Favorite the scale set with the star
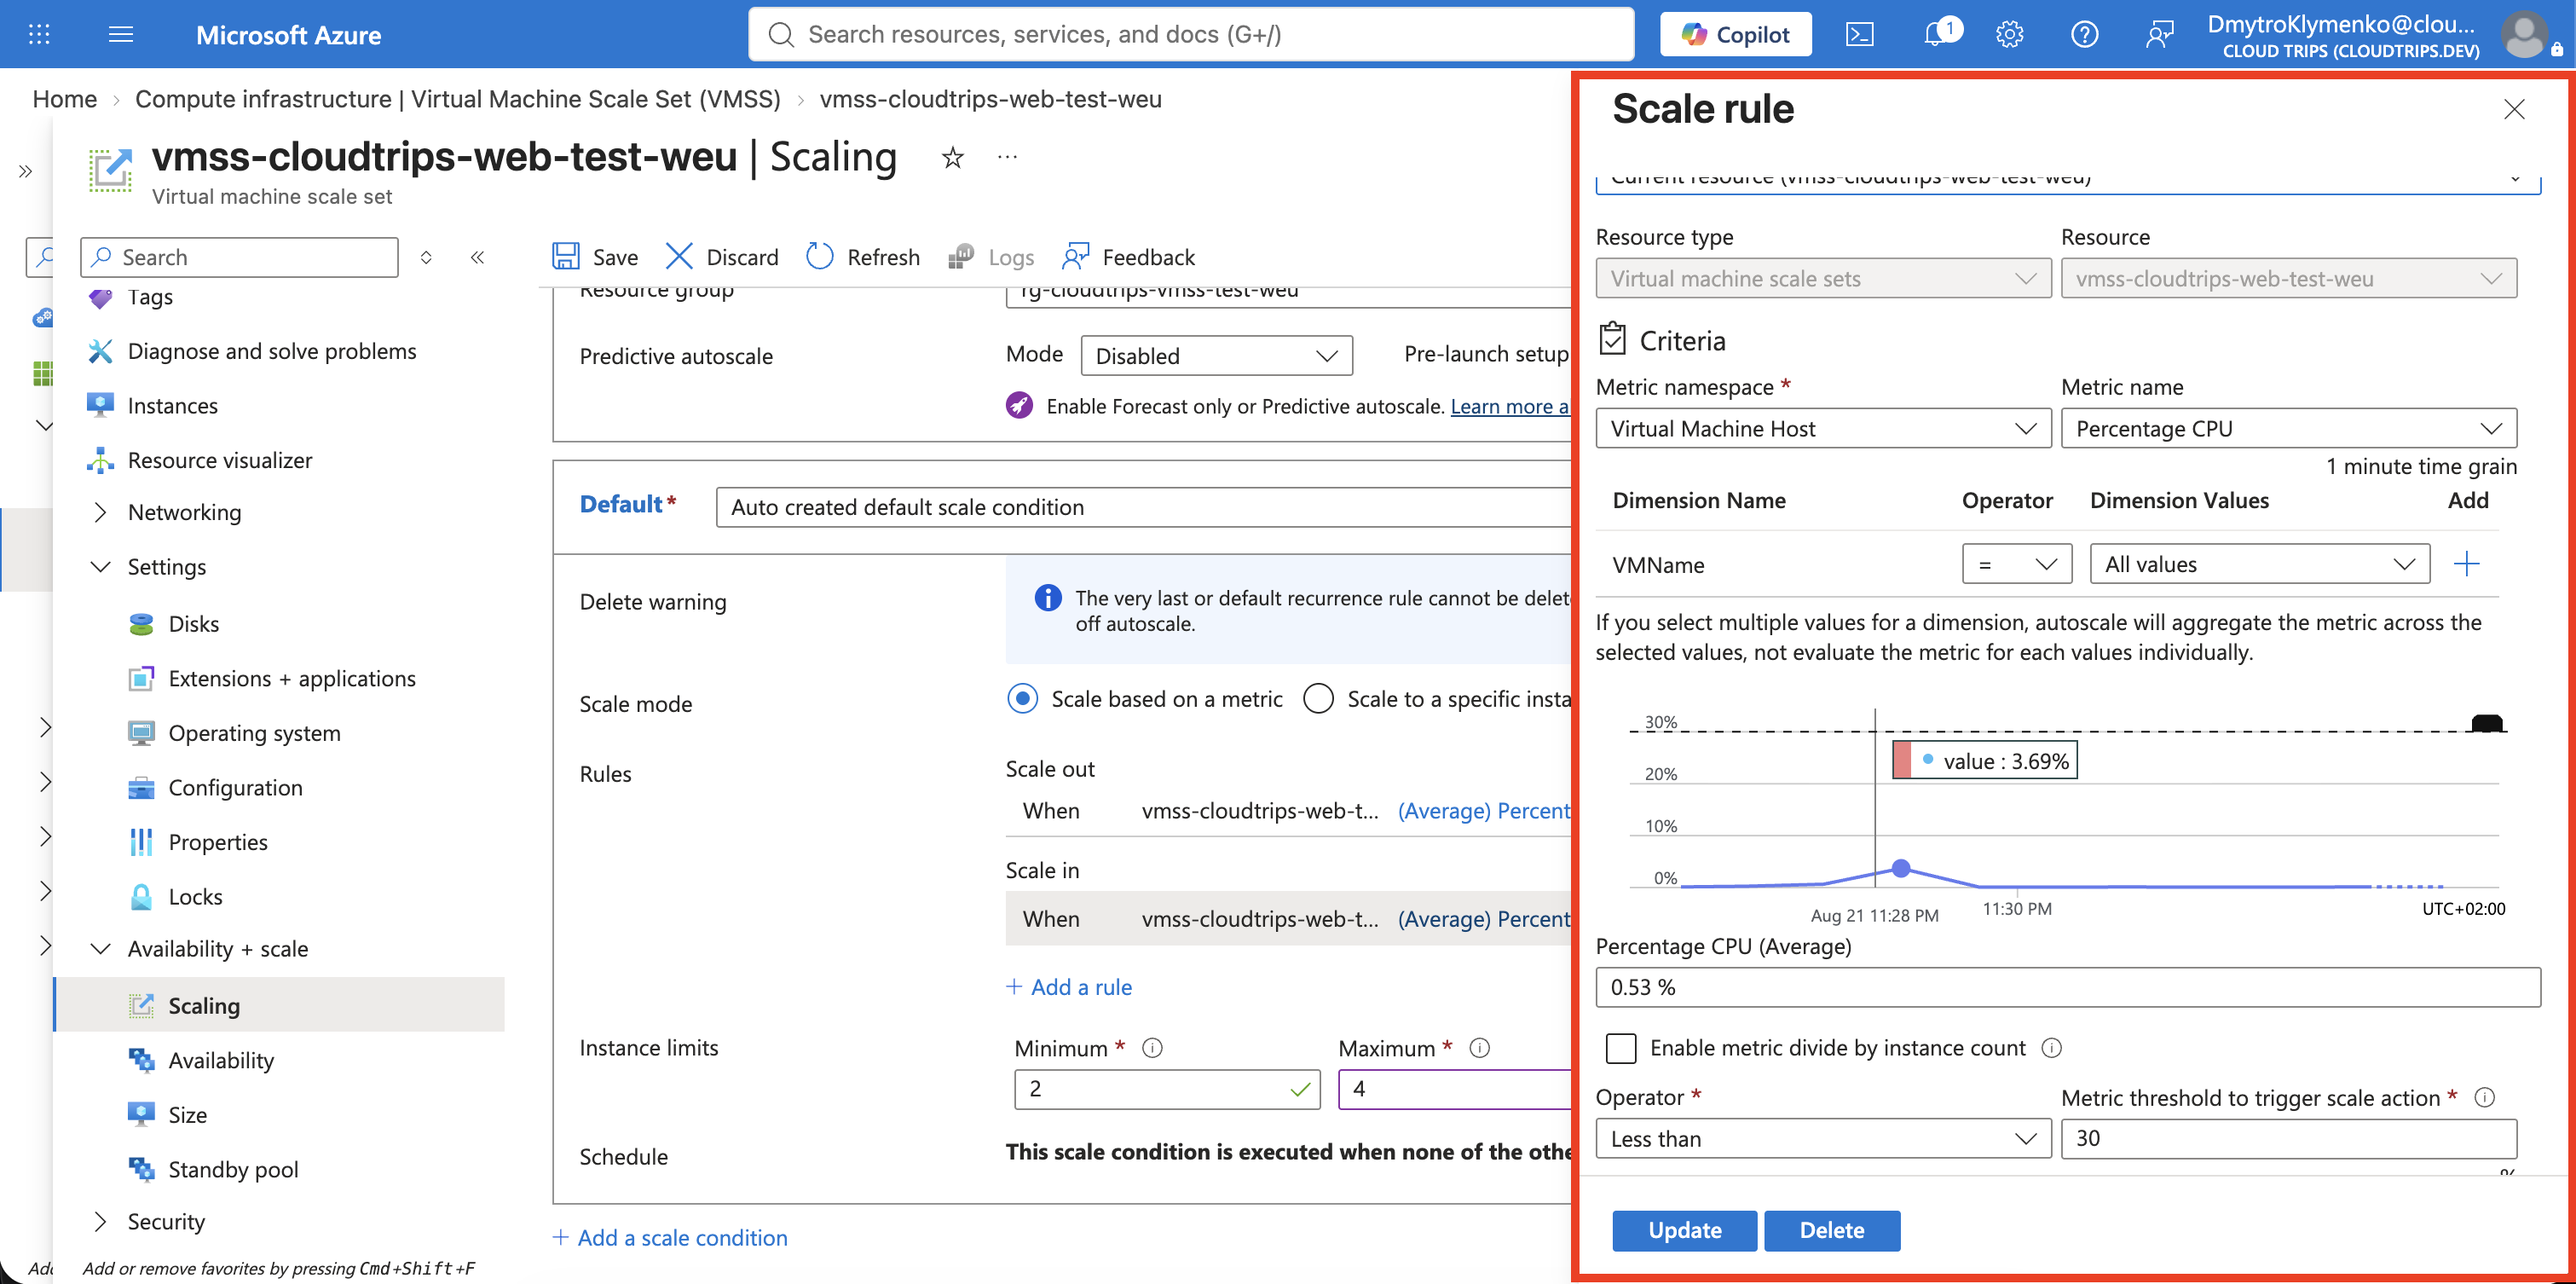Image resolution: width=2576 pixels, height=1284 pixels. click(x=953, y=157)
